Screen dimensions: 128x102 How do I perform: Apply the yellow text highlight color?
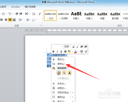(x=69, y=52)
